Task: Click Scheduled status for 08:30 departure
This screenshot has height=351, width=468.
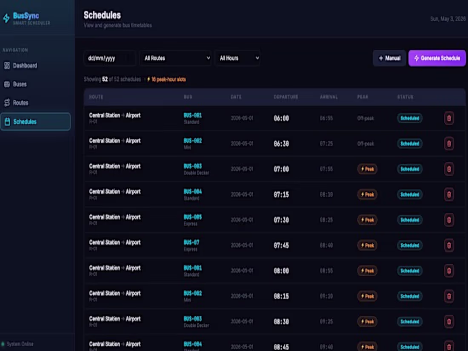Action: pos(409,322)
